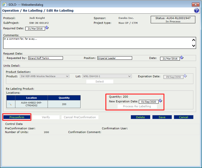The image size is (202, 168).
Task: Open calendar picker beside Required Date
Action: point(47,27)
